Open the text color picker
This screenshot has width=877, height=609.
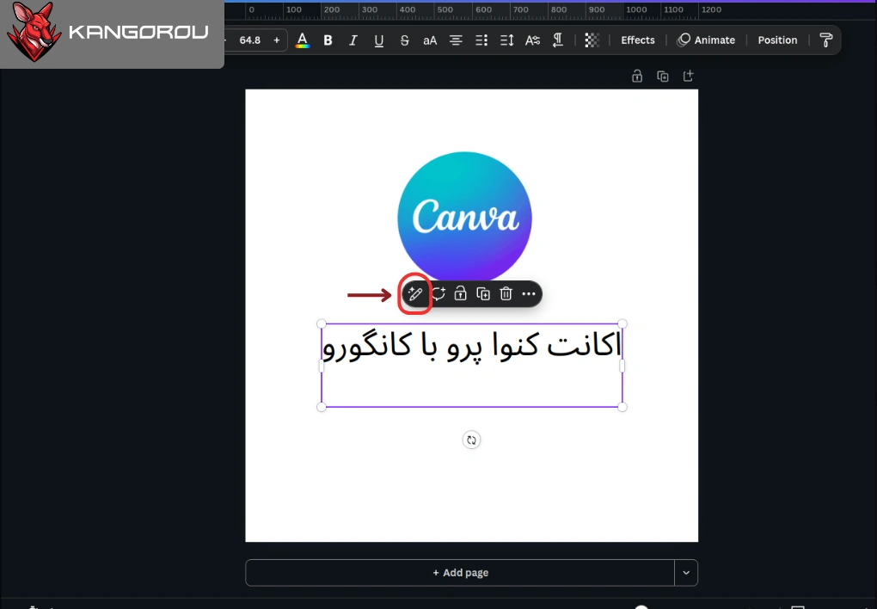302,40
